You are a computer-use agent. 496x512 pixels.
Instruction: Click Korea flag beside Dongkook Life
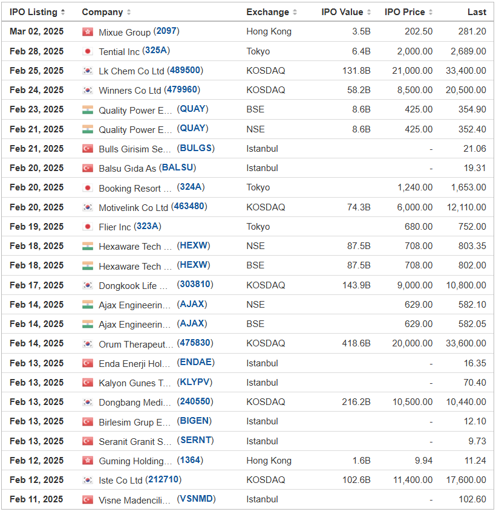tap(88, 285)
